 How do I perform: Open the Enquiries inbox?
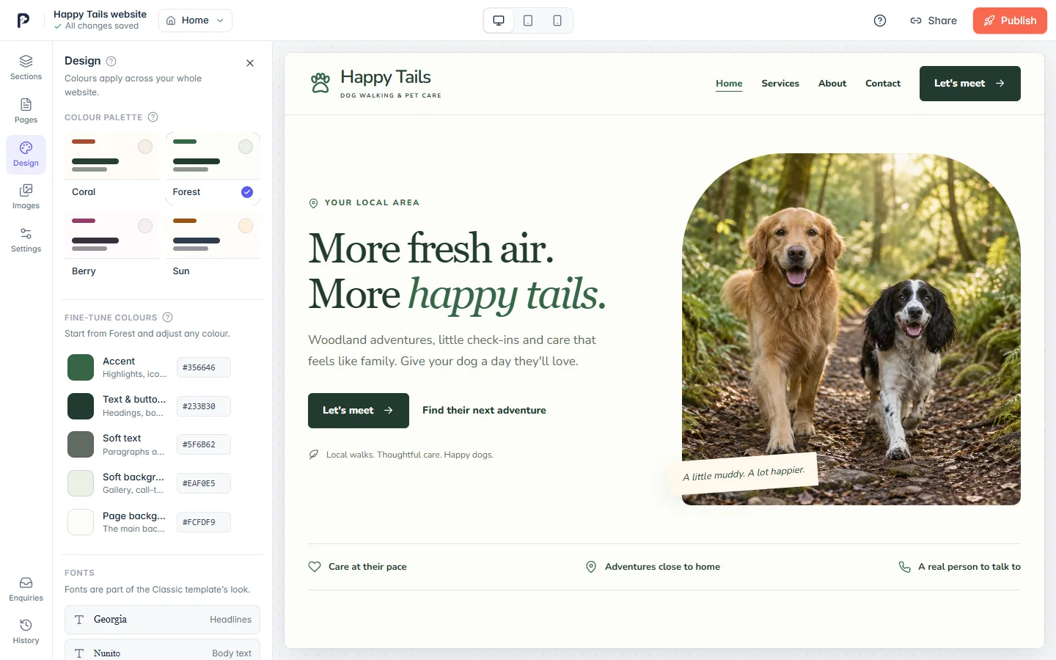pos(26,589)
